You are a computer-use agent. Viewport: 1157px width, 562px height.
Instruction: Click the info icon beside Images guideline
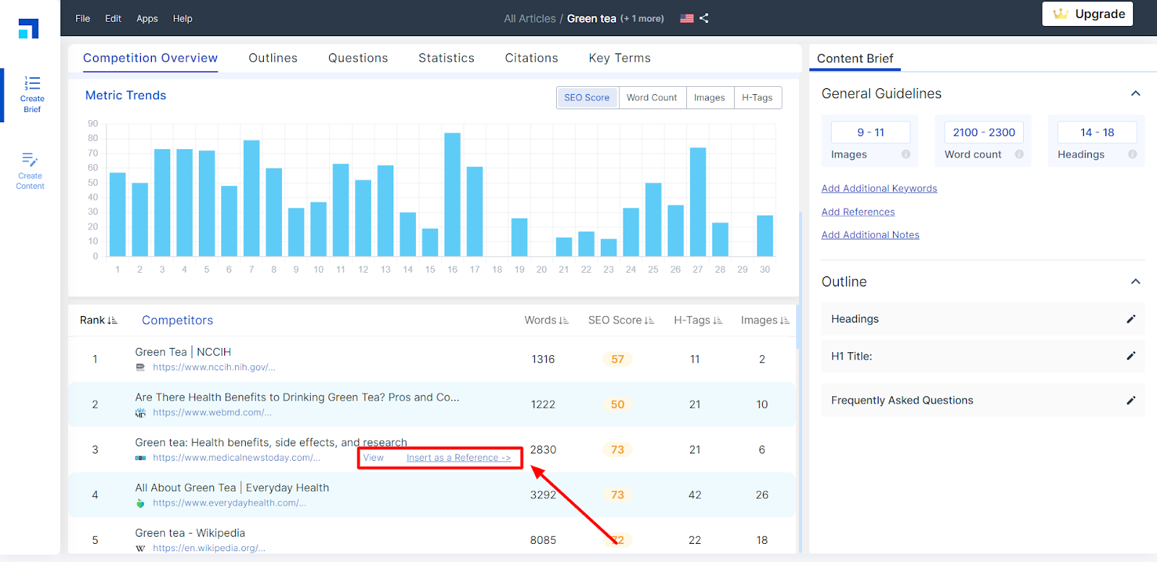(905, 154)
